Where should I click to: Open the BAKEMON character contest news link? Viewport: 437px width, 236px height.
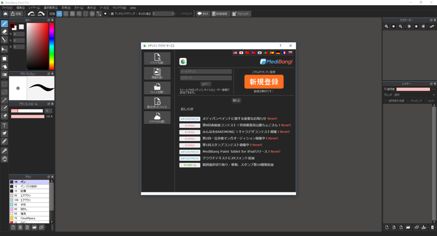(x=246, y=131)
